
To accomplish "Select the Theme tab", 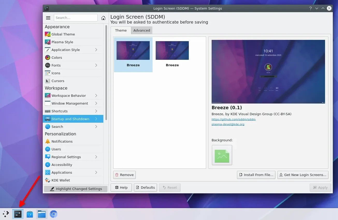I will 121,30.
